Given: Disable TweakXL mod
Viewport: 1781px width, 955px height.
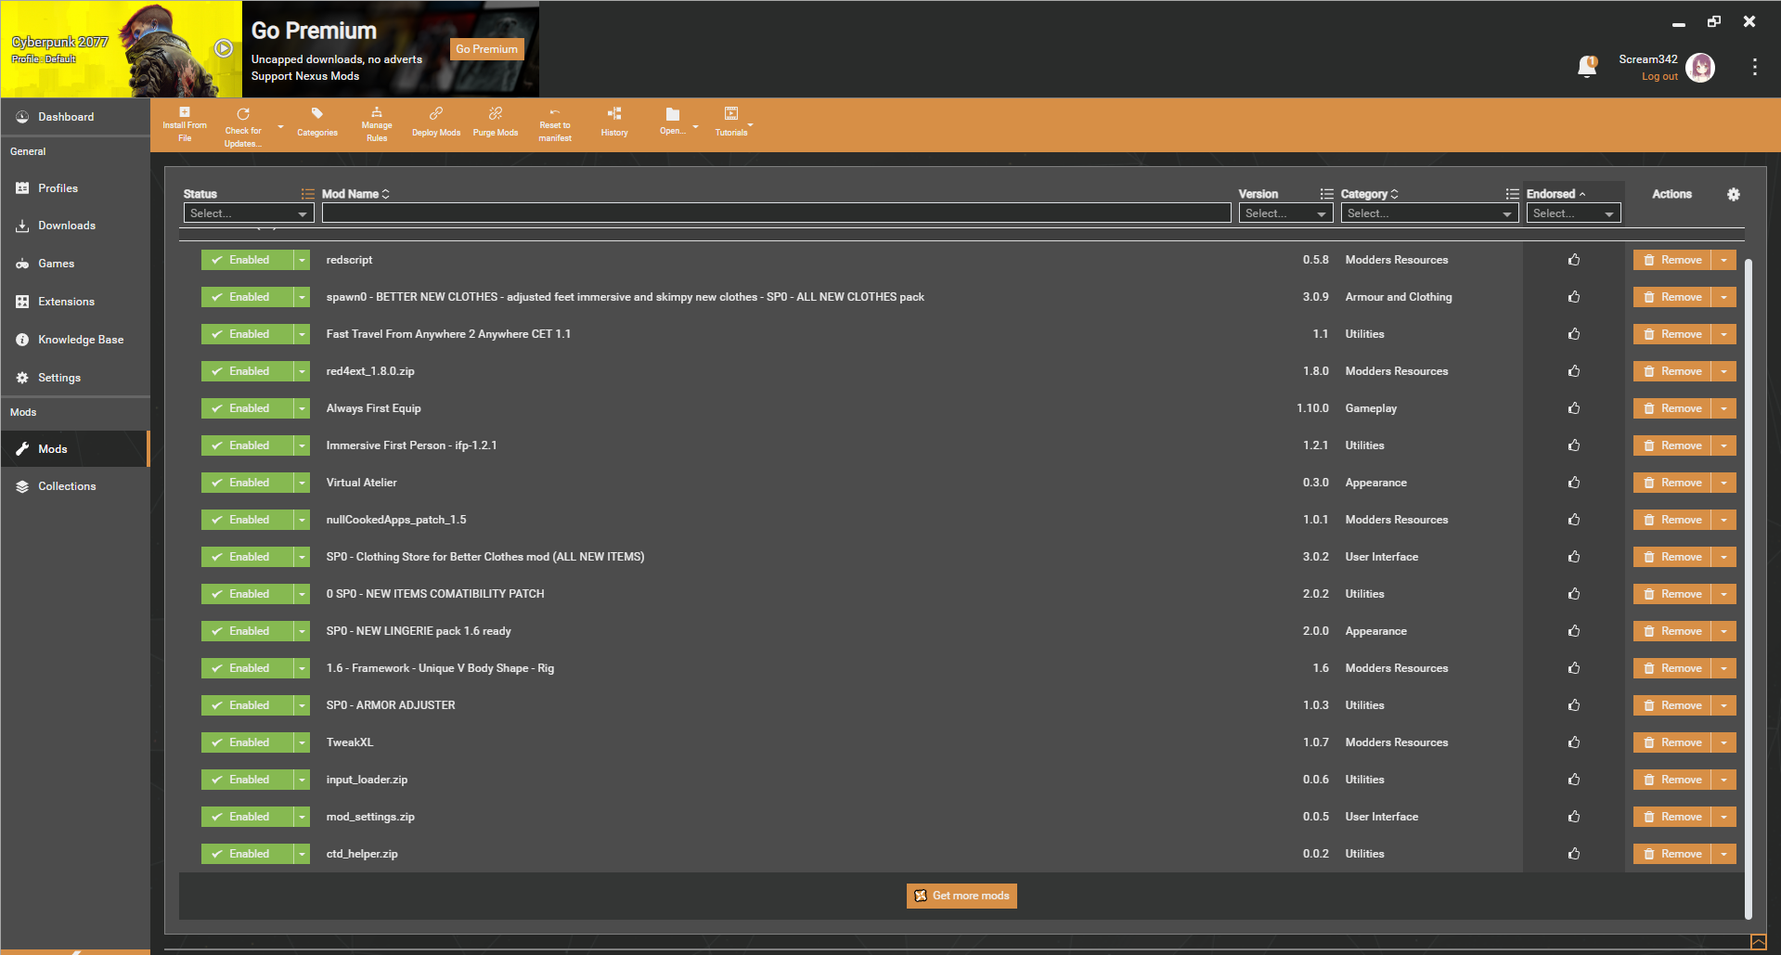Looking at the screenshot, I should [x=247, y=742].
